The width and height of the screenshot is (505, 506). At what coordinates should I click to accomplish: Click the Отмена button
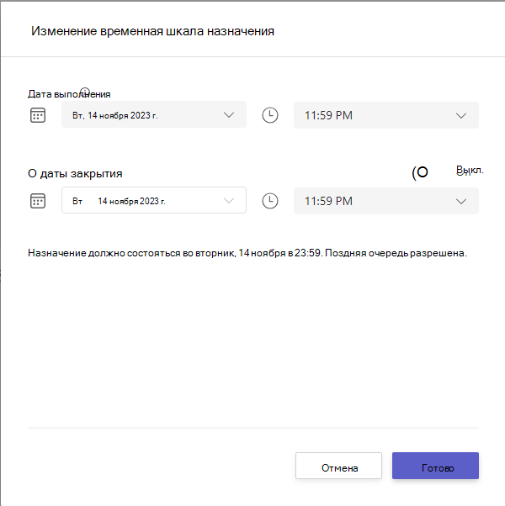click(338, 466)
